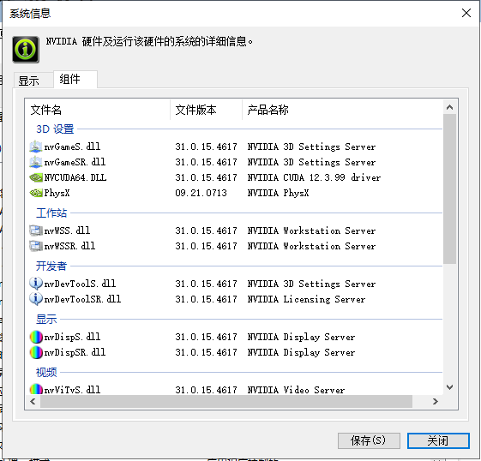This screenshot has height=461, width=481.
Task: Close the 系统信息 dialog with X
Action: [x=466, y=13]
